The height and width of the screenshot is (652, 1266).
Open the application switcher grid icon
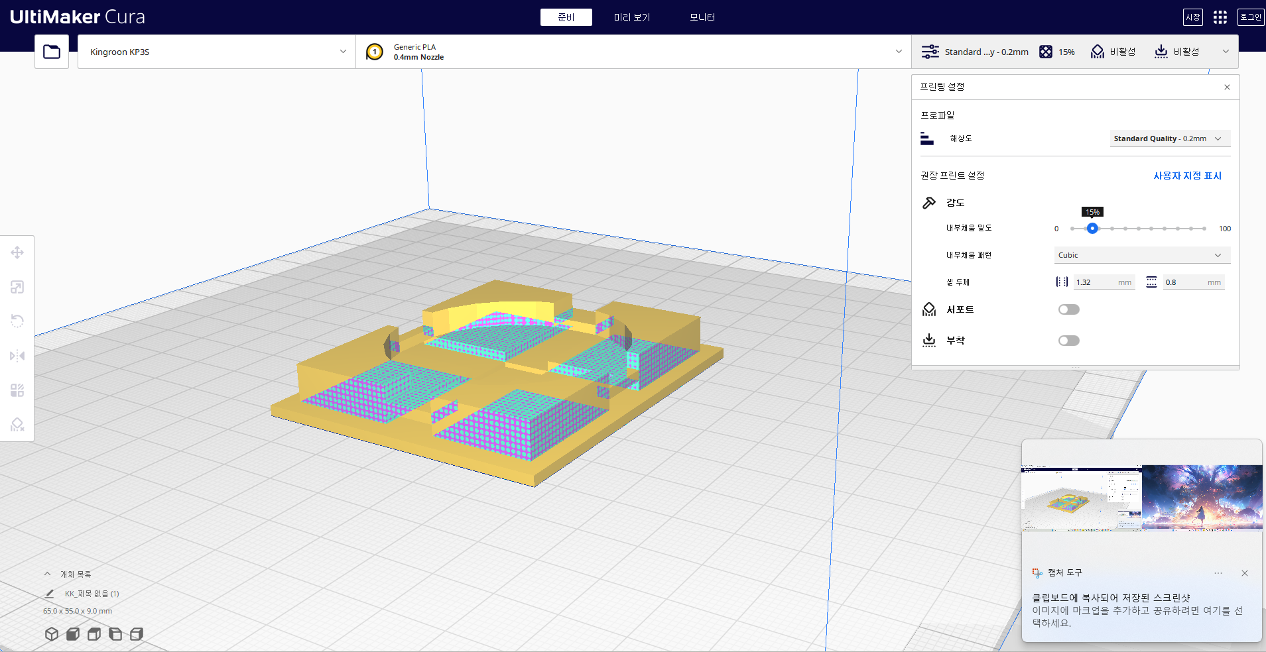tap(1220, 17)
